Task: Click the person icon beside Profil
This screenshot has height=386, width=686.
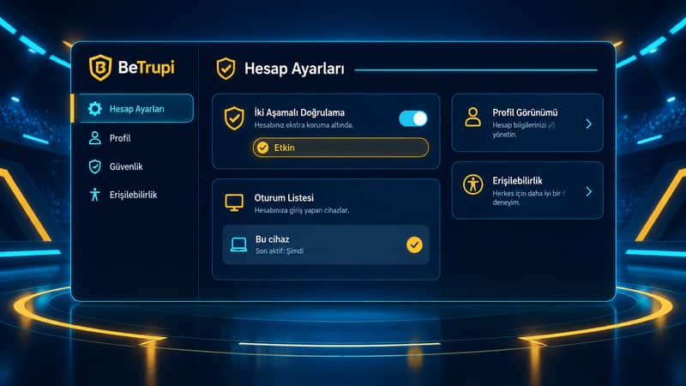Action: (x=95, y=138)
